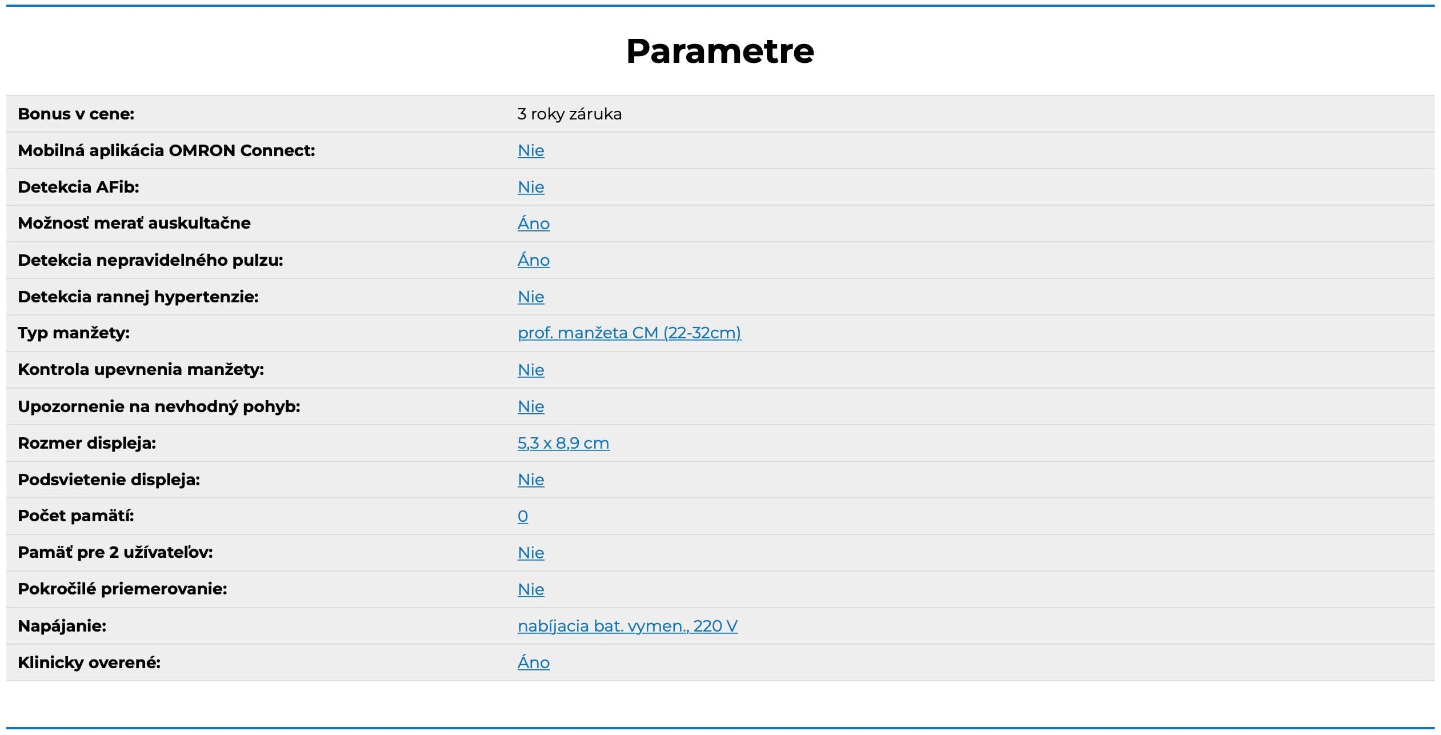Click the Detekcia AFib label
Image resolution: width=1441 pixels, height=735 pixels.
78,187
